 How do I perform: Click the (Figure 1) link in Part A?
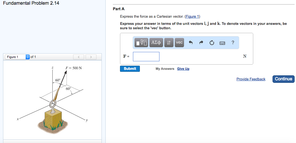click(192, 17)
